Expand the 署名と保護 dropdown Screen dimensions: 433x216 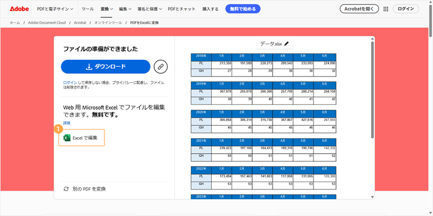coord(150,9)
